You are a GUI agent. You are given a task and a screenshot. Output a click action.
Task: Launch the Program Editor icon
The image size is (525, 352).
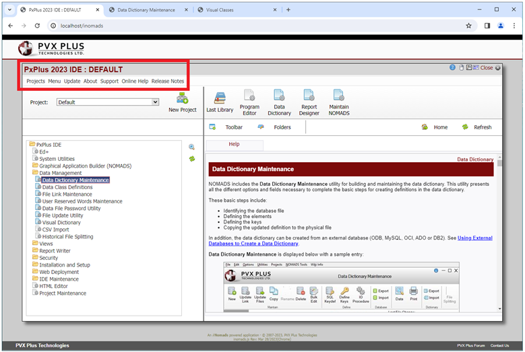pyautogui.click(x=249, y=96)
